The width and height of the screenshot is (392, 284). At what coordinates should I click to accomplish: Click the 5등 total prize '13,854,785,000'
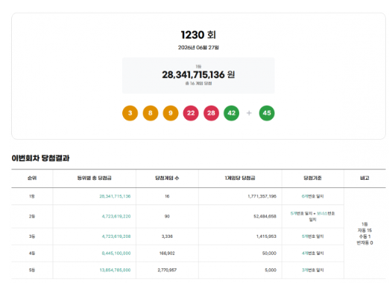coord(115,270)
